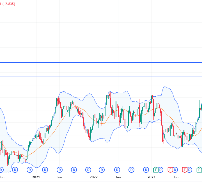Select the dividend marker above the Jun 2021 label
202x191 pixels.
point(59,170)
